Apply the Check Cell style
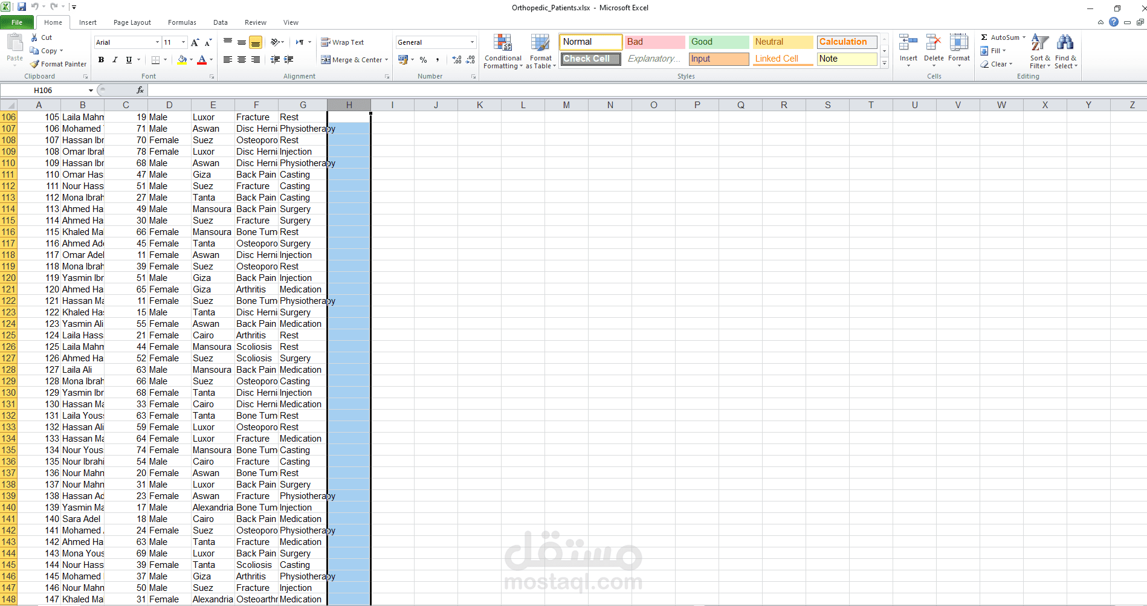The width and height of the screenshot is (1147, 606). tap(590, 59)
